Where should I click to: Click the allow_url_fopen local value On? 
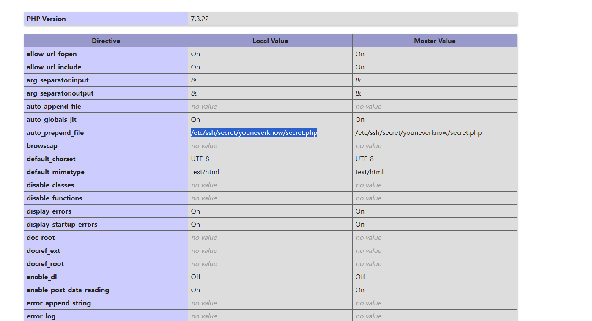point(195,54)
